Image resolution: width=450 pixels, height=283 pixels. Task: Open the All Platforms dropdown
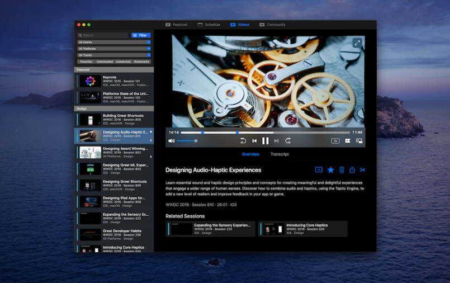[114, 49]
